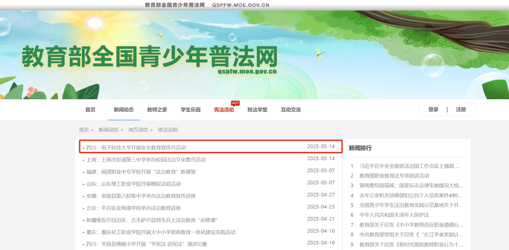
Task: Click the 2025-04-27 date beside 安徽 article
Action: point(321,195)
